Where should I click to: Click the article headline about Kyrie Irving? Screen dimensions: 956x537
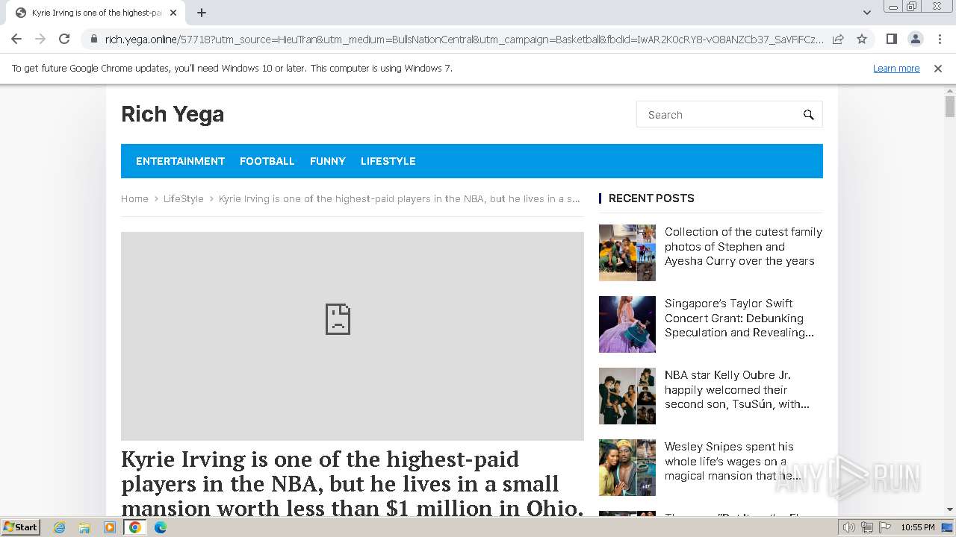point(353,483)
